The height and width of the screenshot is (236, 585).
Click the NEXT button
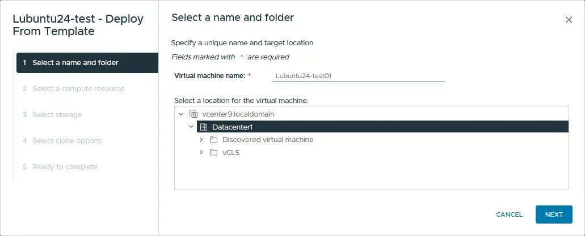point(554,214)
